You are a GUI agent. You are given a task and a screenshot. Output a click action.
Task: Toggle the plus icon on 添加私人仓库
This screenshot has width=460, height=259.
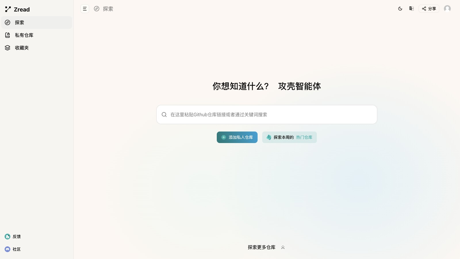223,137
